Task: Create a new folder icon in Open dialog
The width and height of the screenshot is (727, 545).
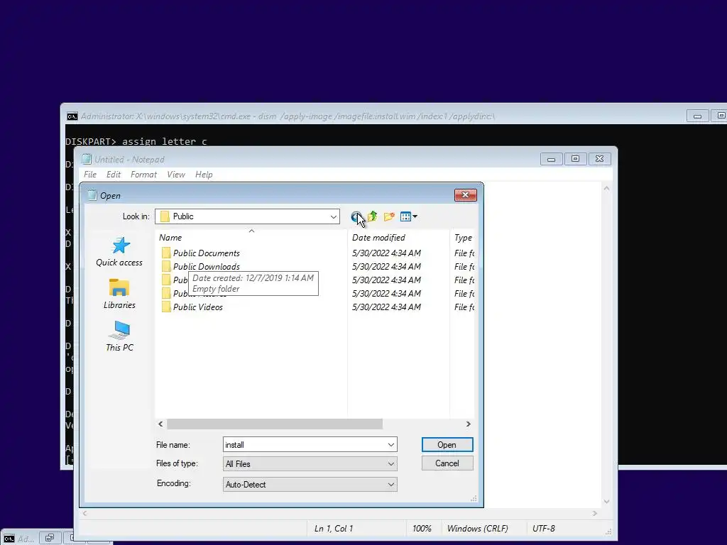Action: 389,216
